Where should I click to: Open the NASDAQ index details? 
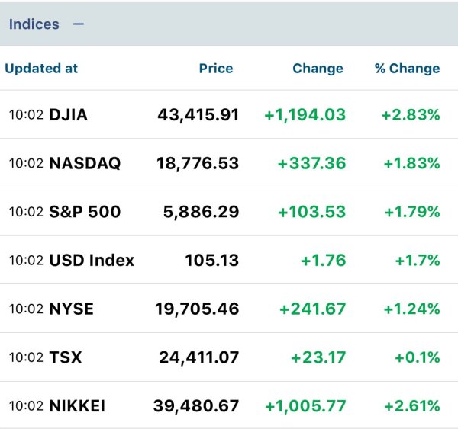coord(84,164)
